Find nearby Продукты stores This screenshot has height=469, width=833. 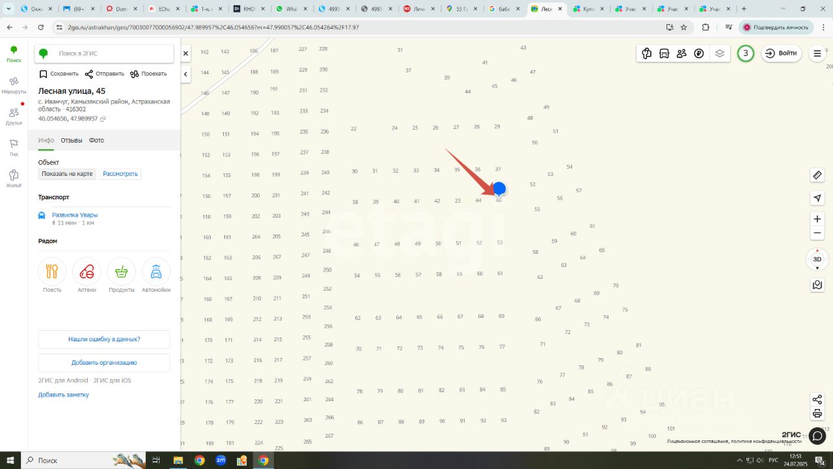pos(122,276)
